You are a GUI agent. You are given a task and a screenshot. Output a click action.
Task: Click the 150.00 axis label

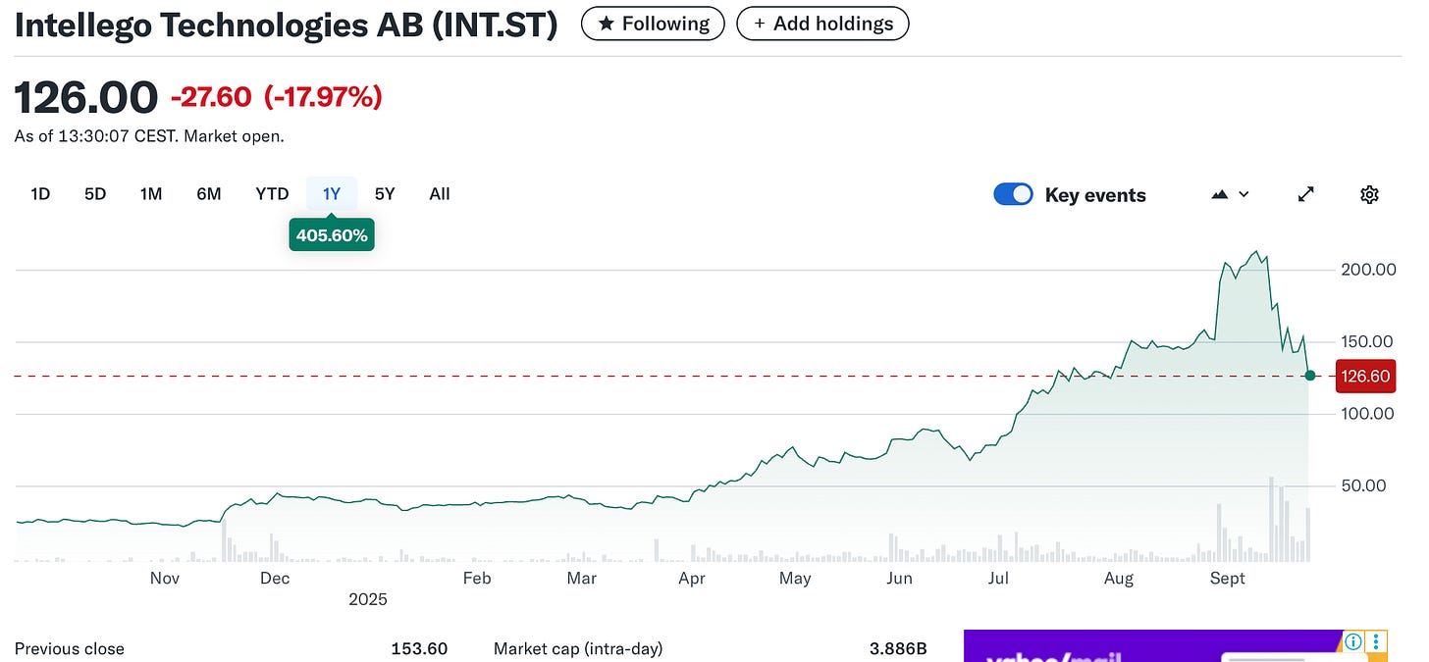click(1368, 341)
